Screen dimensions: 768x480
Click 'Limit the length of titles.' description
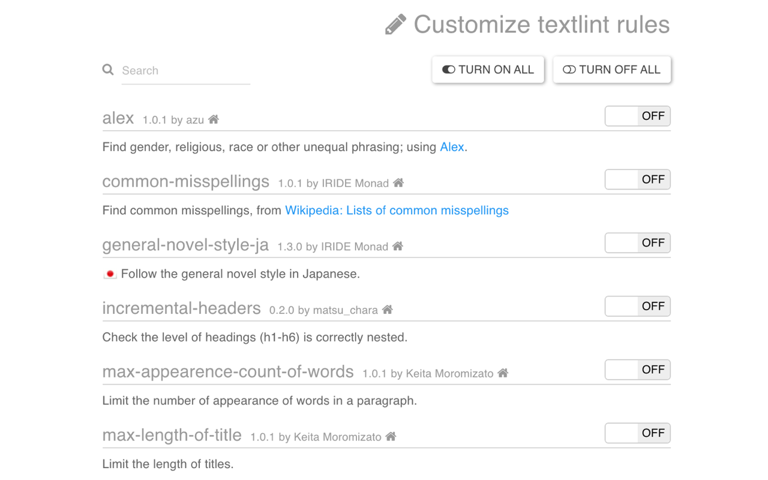coord(168,464)
